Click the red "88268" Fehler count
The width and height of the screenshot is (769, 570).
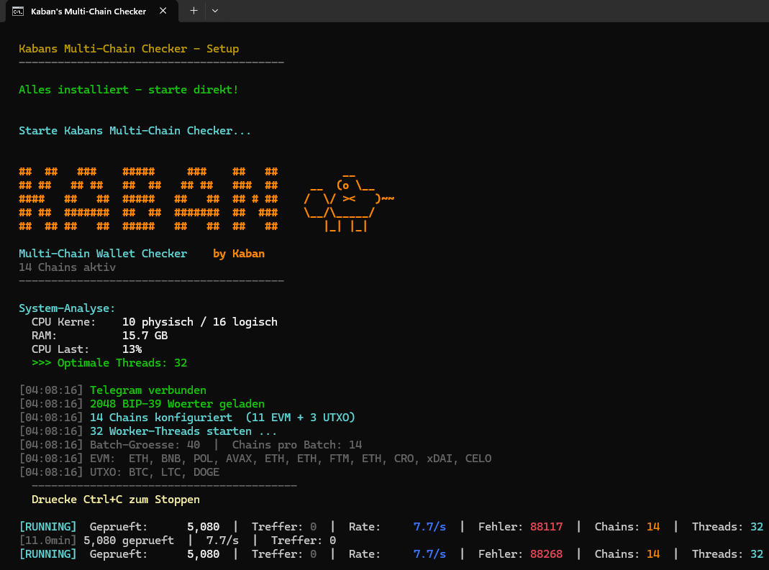coord(546,554)
